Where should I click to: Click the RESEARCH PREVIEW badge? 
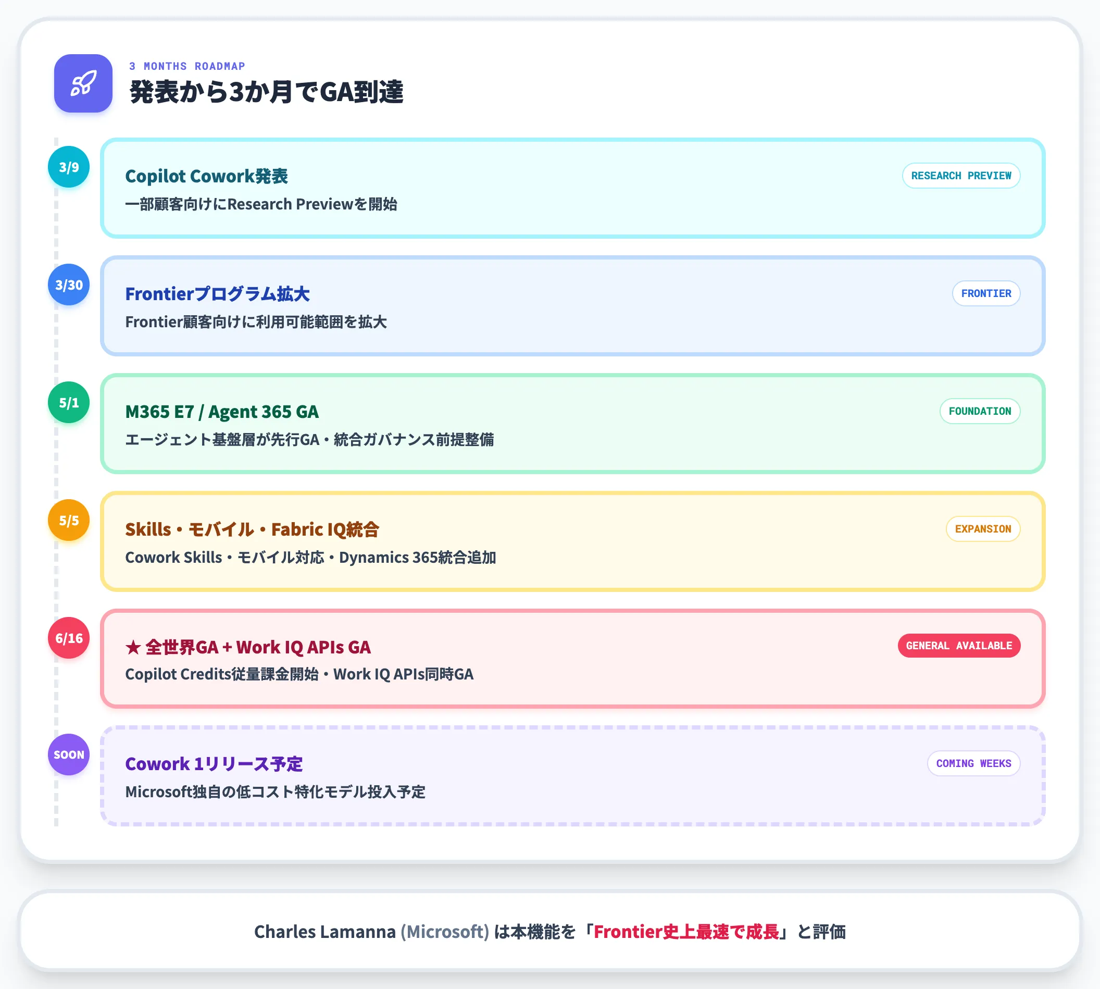[x=961, y=176]
